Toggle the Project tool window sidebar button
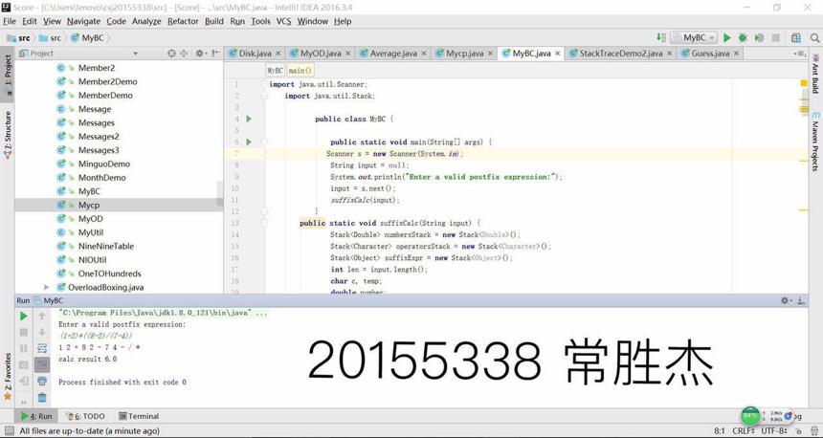Viewport: 823px width, 438px height. (x=8, y=73)
